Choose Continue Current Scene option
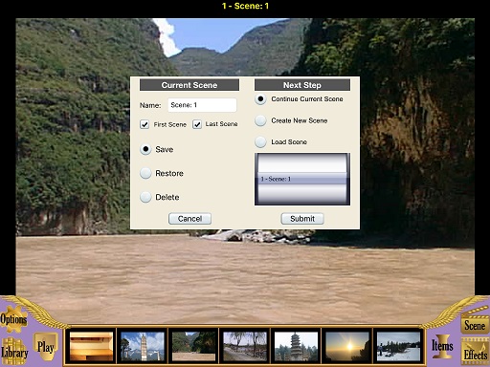The width and height of the screenshot is (490, 367). tap(260, 99)
